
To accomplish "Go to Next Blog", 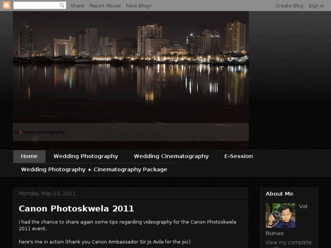I will [x=139, y=5].
